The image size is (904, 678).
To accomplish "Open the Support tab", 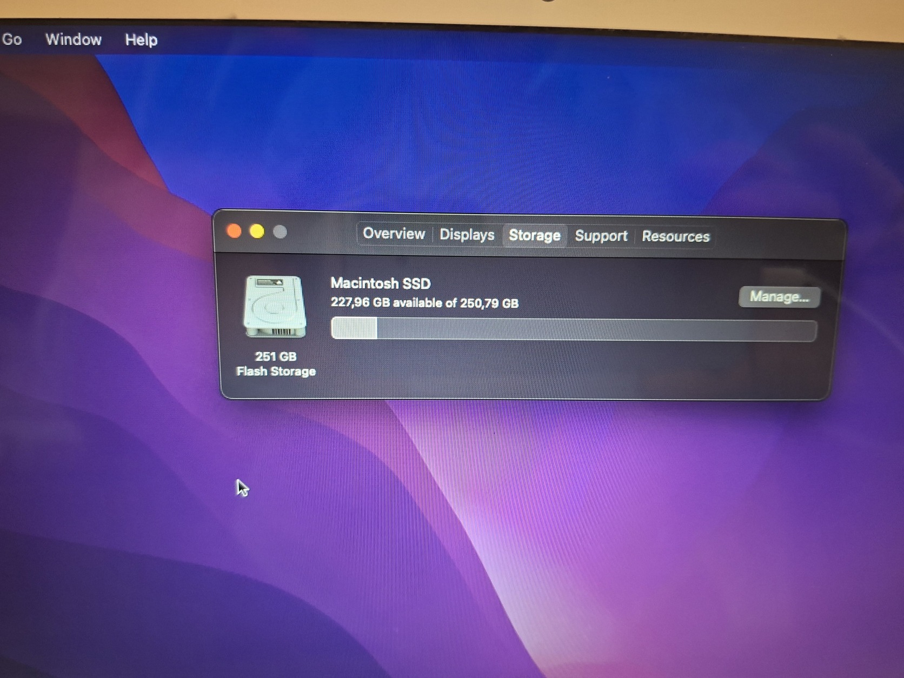I will 601,236.
